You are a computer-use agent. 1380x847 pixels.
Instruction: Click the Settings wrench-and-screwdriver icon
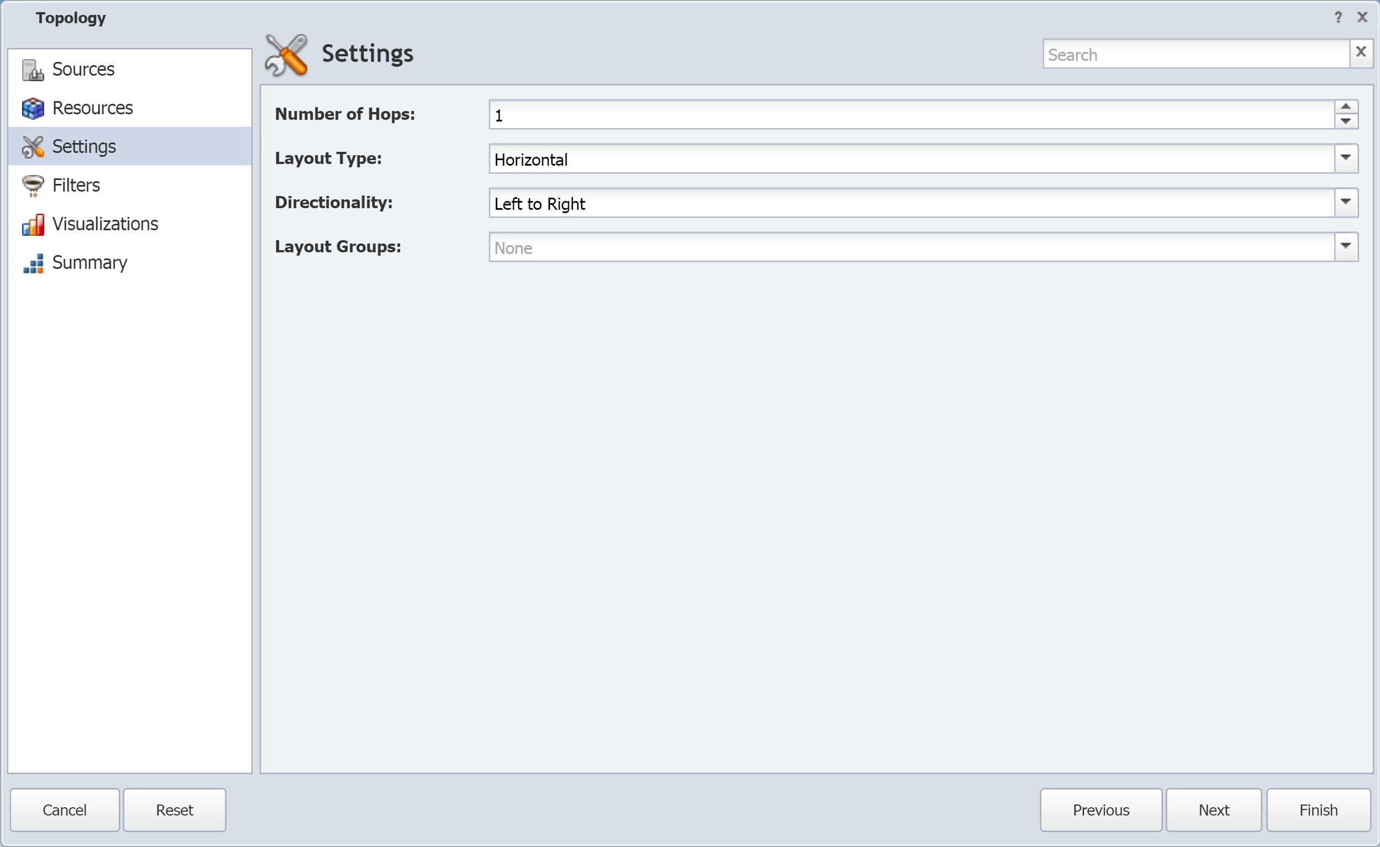click(286, 54)
